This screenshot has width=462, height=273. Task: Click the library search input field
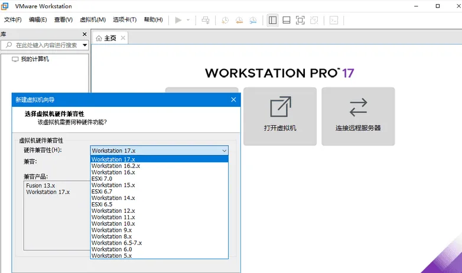coord(46,45)
